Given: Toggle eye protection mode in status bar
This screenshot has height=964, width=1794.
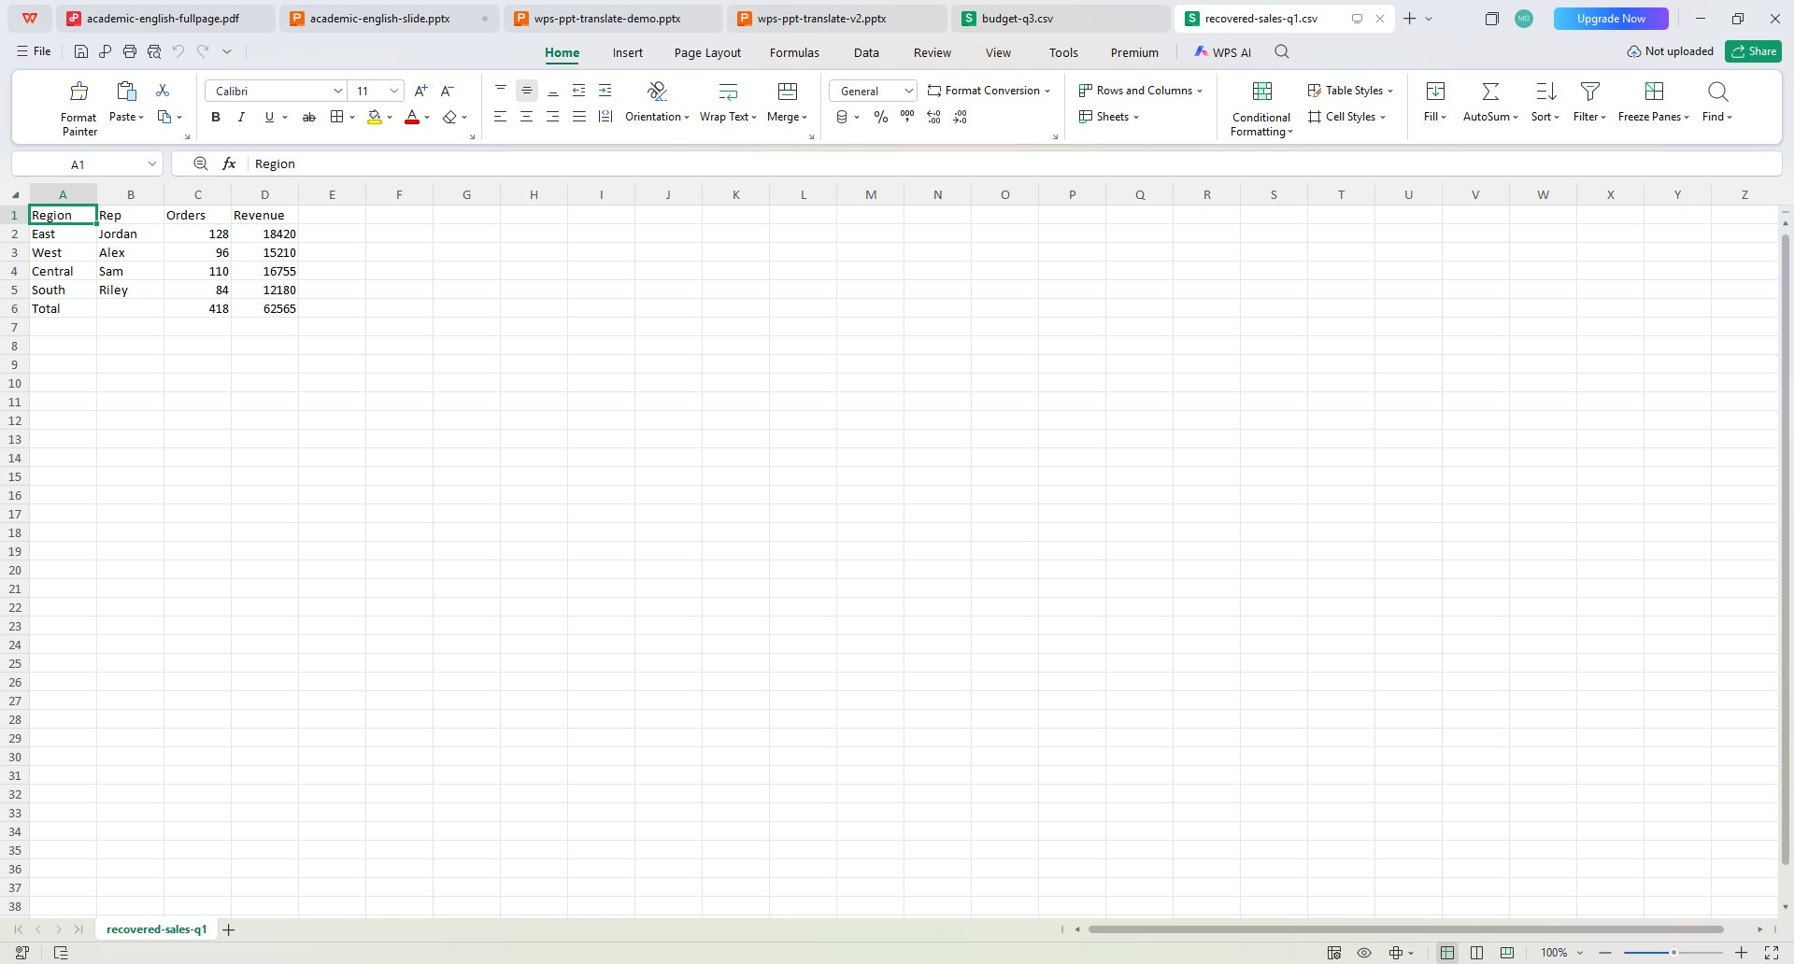Looking at the screenshot, I should point(1364,953).
